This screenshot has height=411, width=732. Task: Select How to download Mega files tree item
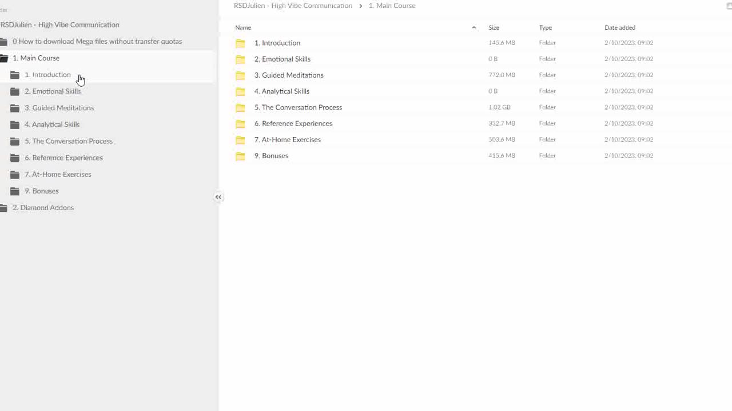coord(97,41)
